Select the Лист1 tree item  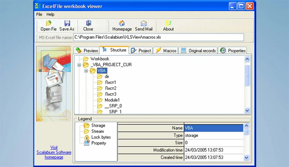[x=110, y=82]
